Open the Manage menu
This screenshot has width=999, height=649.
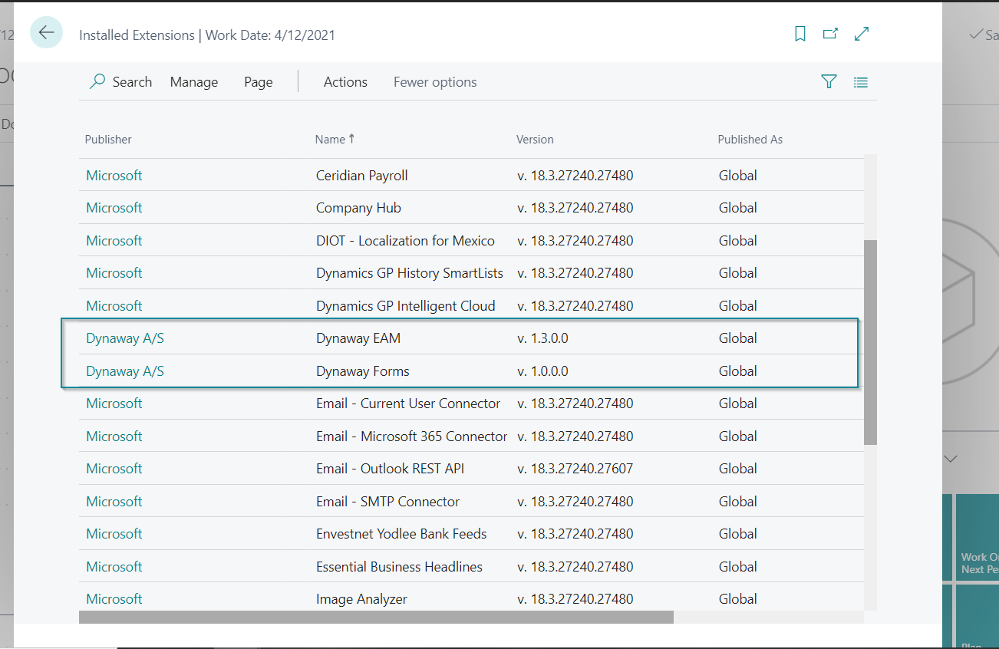194,82
